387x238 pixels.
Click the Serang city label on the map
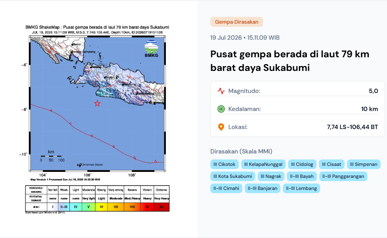click(96, 67)
